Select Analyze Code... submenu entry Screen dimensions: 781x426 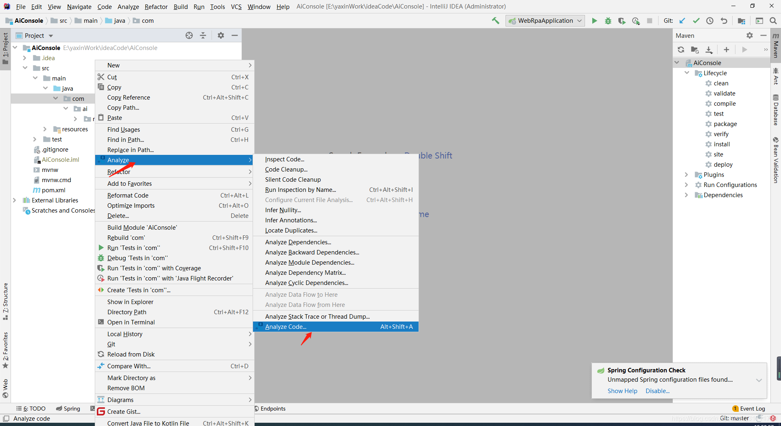click(336, 327)
